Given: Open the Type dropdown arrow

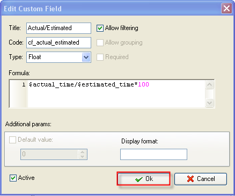Looking at the screenshot, I should 86,57.
